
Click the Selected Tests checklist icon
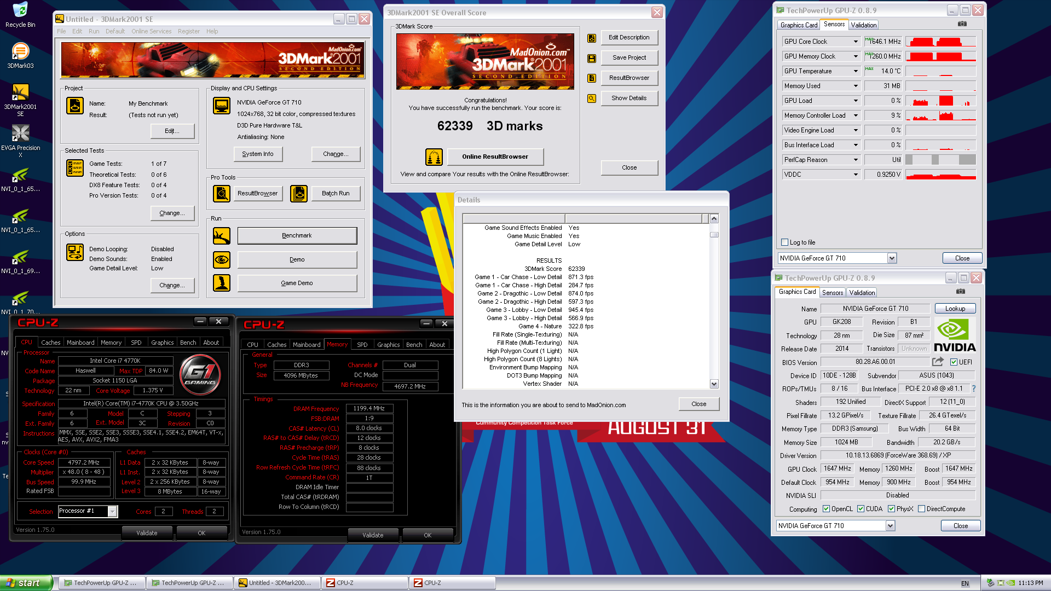point(75,168)
